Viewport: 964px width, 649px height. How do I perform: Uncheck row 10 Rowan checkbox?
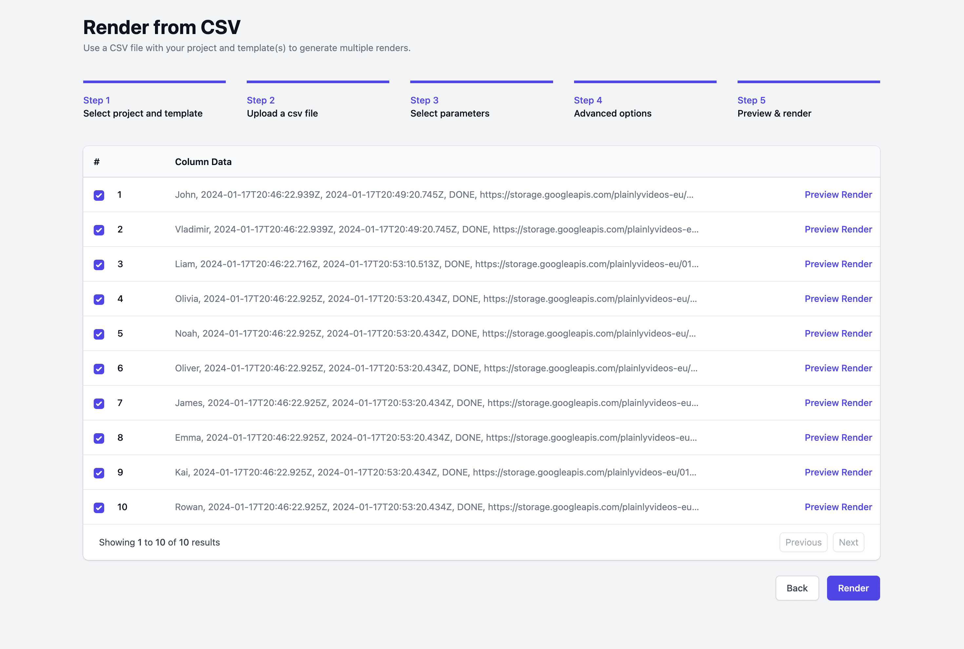click(99, 508)
